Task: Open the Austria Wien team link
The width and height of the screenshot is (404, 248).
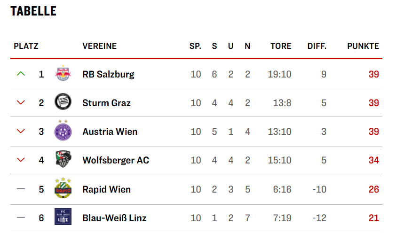Action: point(110,132)
